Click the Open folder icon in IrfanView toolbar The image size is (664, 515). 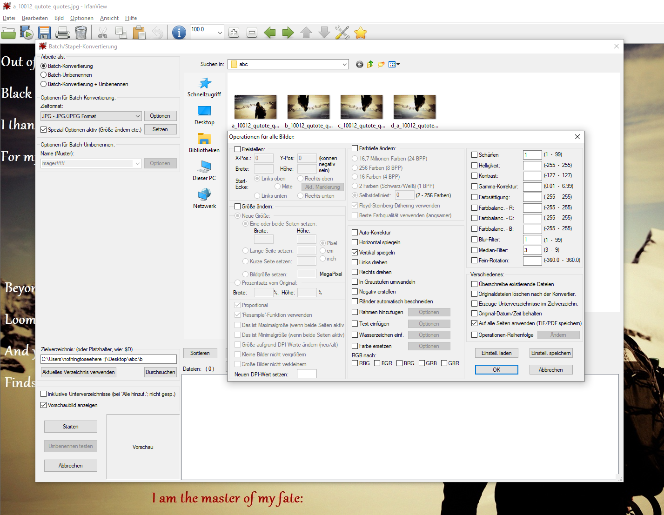coord(8,33)
